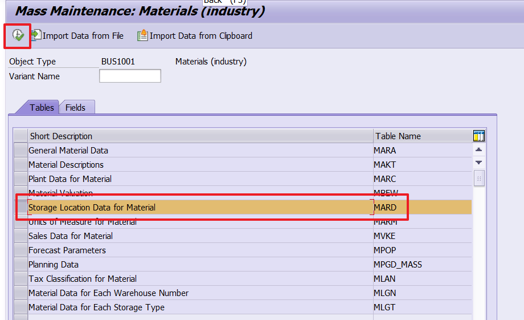This screenshot has height=320, width=524.
Task: Switch to the Fields tab
Action: (x=75, y=107)
